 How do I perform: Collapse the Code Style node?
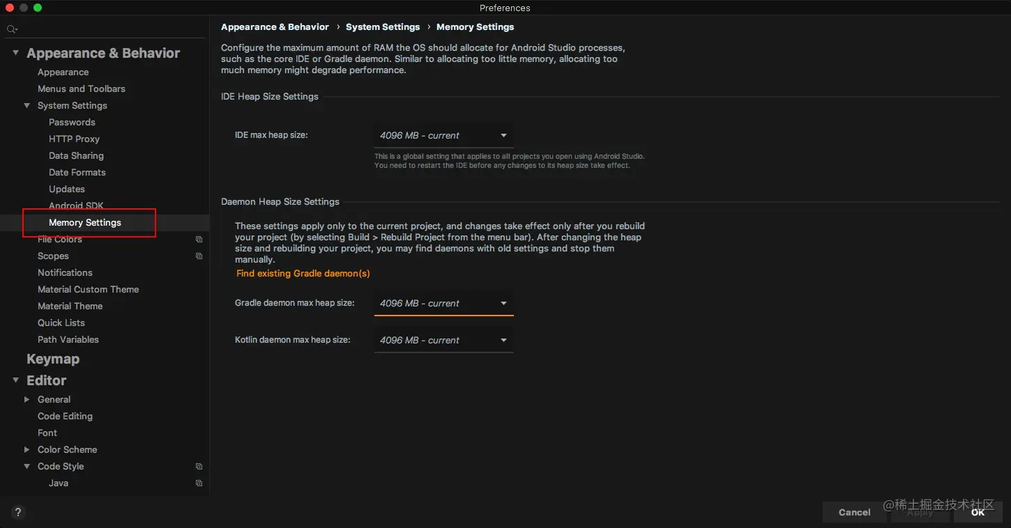pyautogui.click(x=27, y=466)
